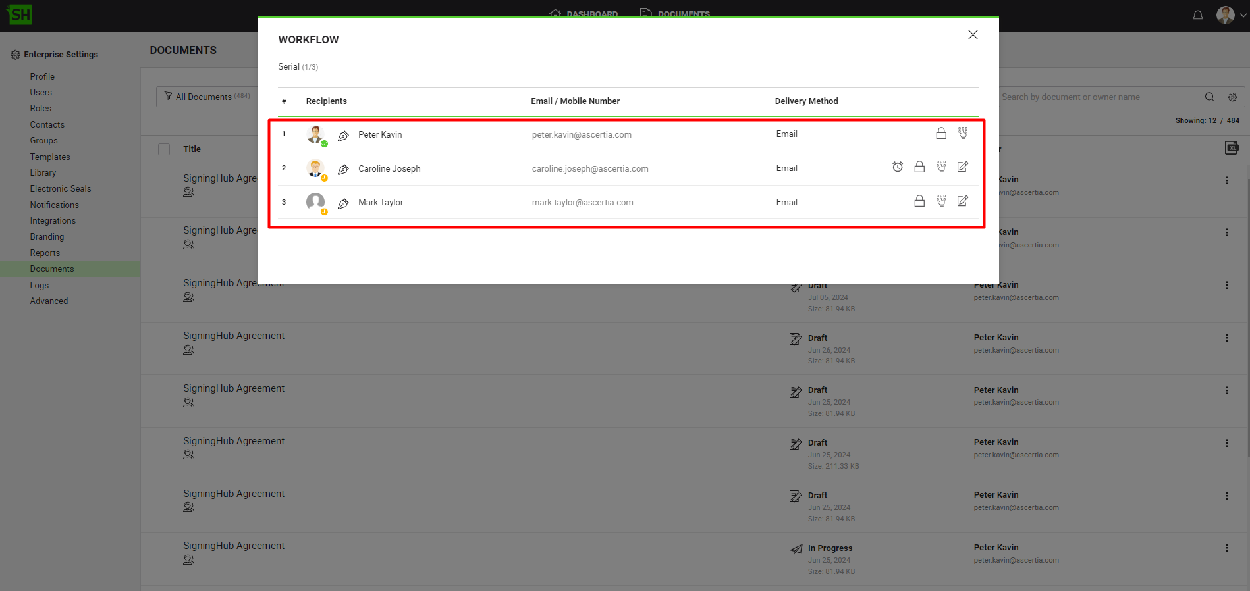
Task: Open the three-dot menu for In Progress document
Action: (1226, 548)
